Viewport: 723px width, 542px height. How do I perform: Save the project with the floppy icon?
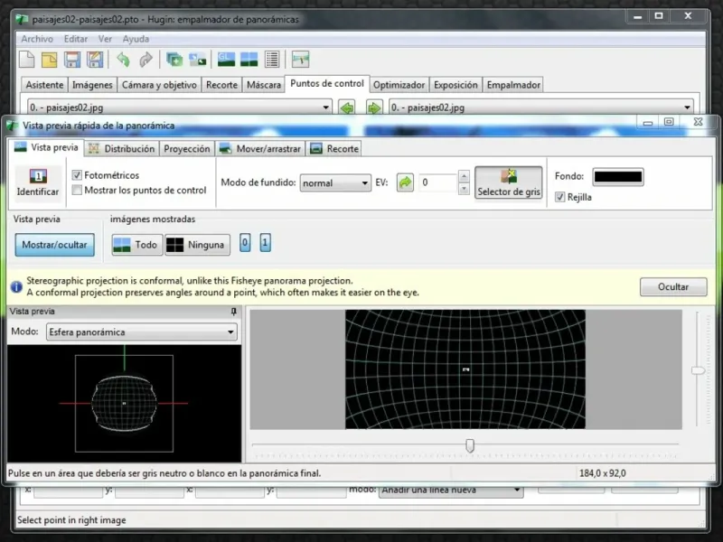tap(72, 60)
